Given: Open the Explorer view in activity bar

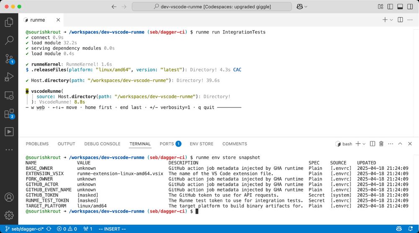Looking at the screenshot, I should (9, 22).
